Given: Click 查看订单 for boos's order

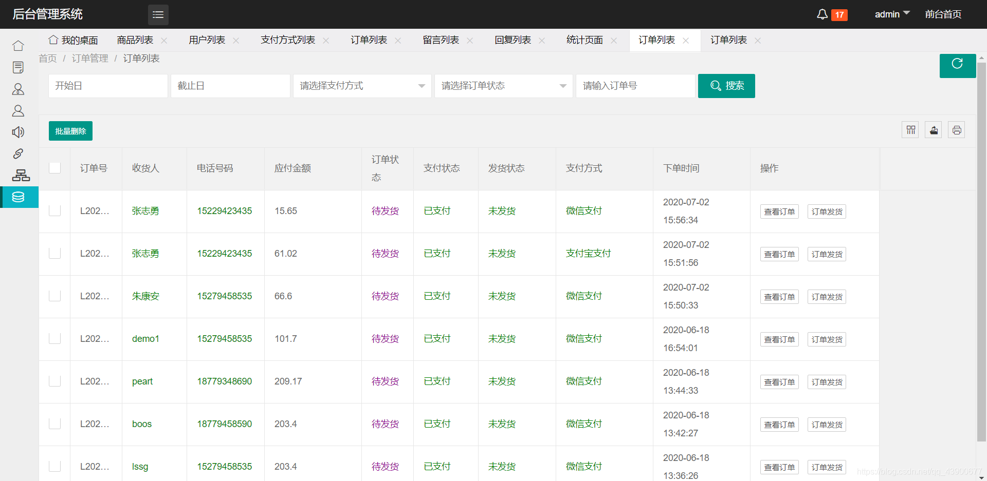Looking at the screenshot, I should click(779, 425).
